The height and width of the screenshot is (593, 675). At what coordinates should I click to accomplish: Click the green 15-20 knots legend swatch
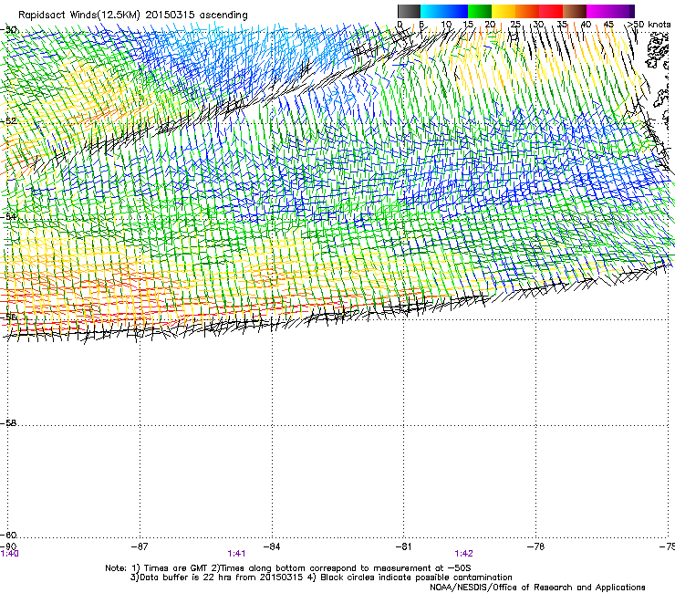pos(480,11)
